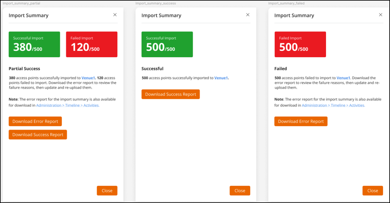
Task: Dismiss the Failed import dialog with the X icon
Action: click(x=380, y=15)
